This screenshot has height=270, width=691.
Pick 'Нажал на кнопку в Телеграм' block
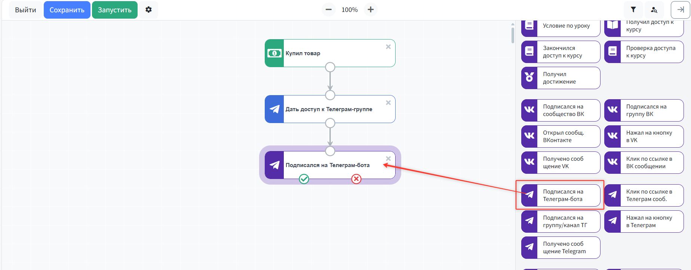click(x=644, y=222)
